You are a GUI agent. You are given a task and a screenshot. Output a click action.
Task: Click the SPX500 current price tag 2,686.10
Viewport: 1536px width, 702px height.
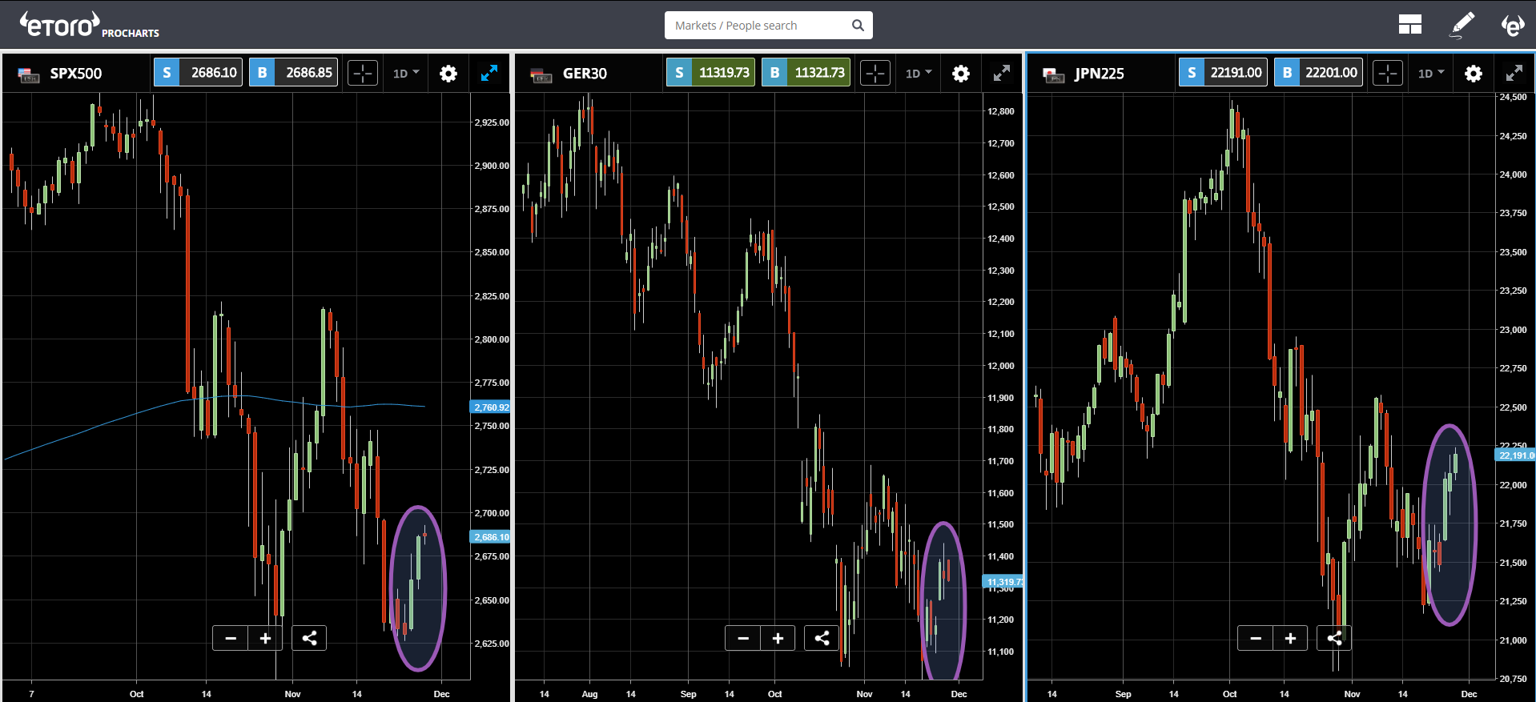click(x=491, y=537)
